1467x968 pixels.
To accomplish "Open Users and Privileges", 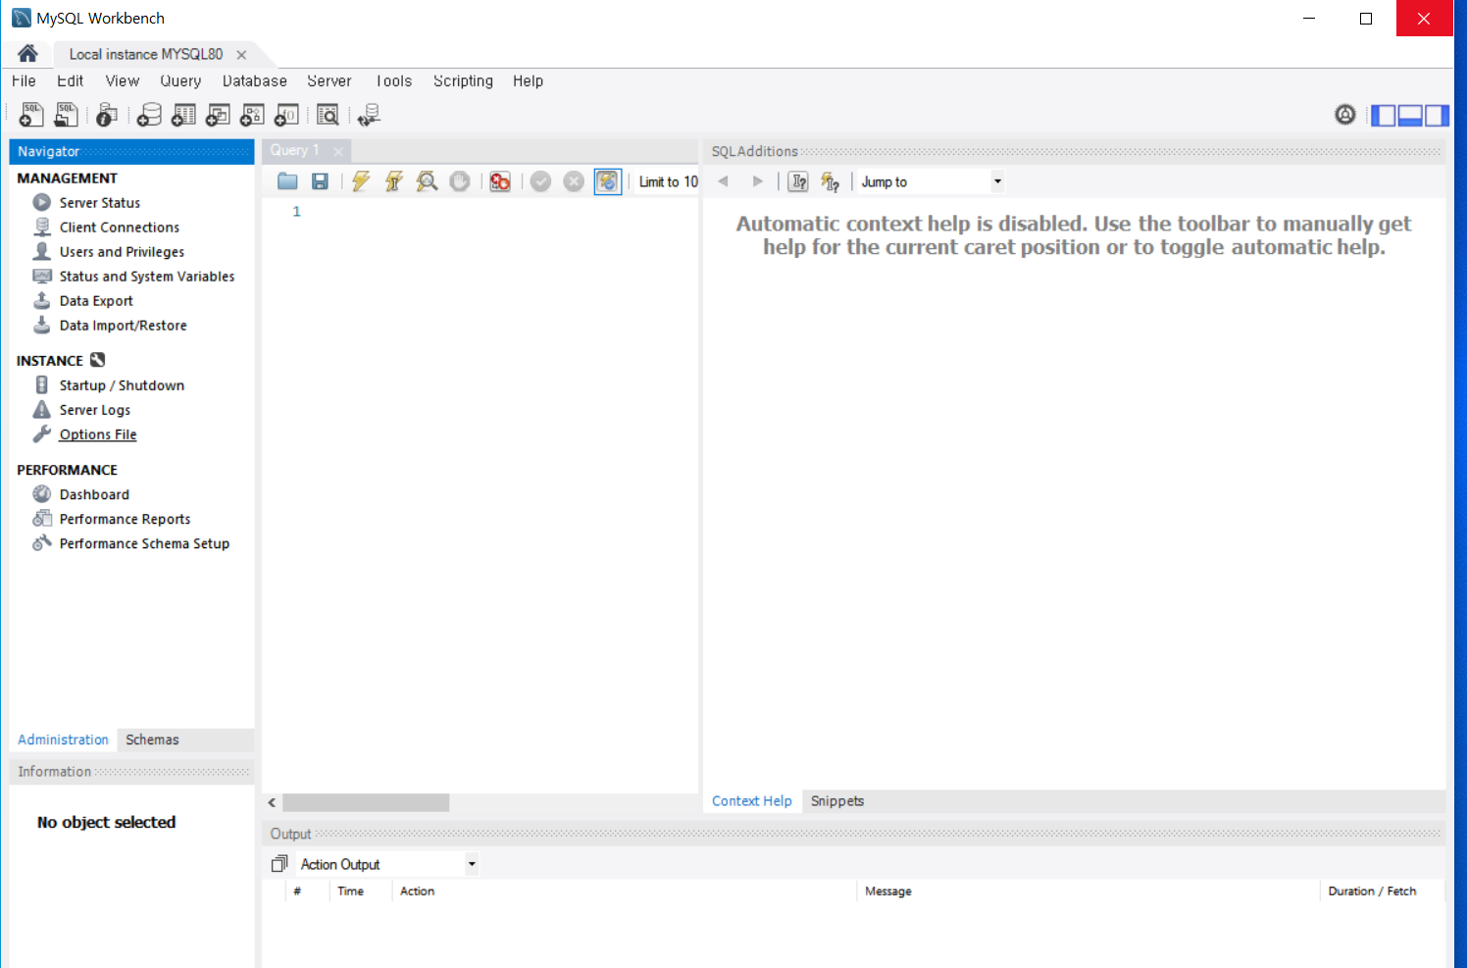I will 122,252.
